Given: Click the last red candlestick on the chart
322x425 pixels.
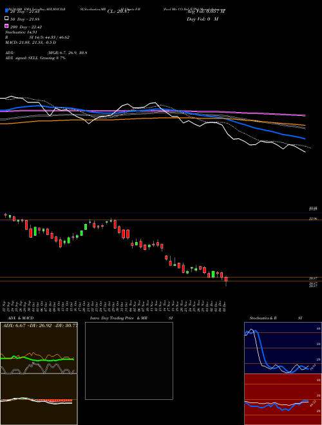Looking at the screenshot, I should coord(226,279).
